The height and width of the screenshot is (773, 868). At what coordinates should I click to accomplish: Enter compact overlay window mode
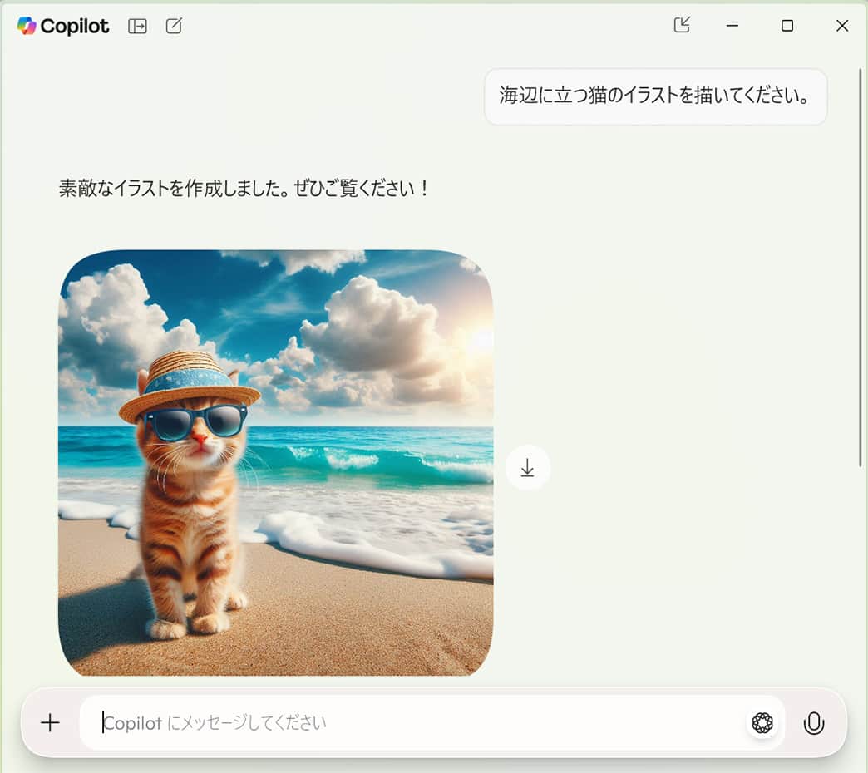(x=682, y=25)
